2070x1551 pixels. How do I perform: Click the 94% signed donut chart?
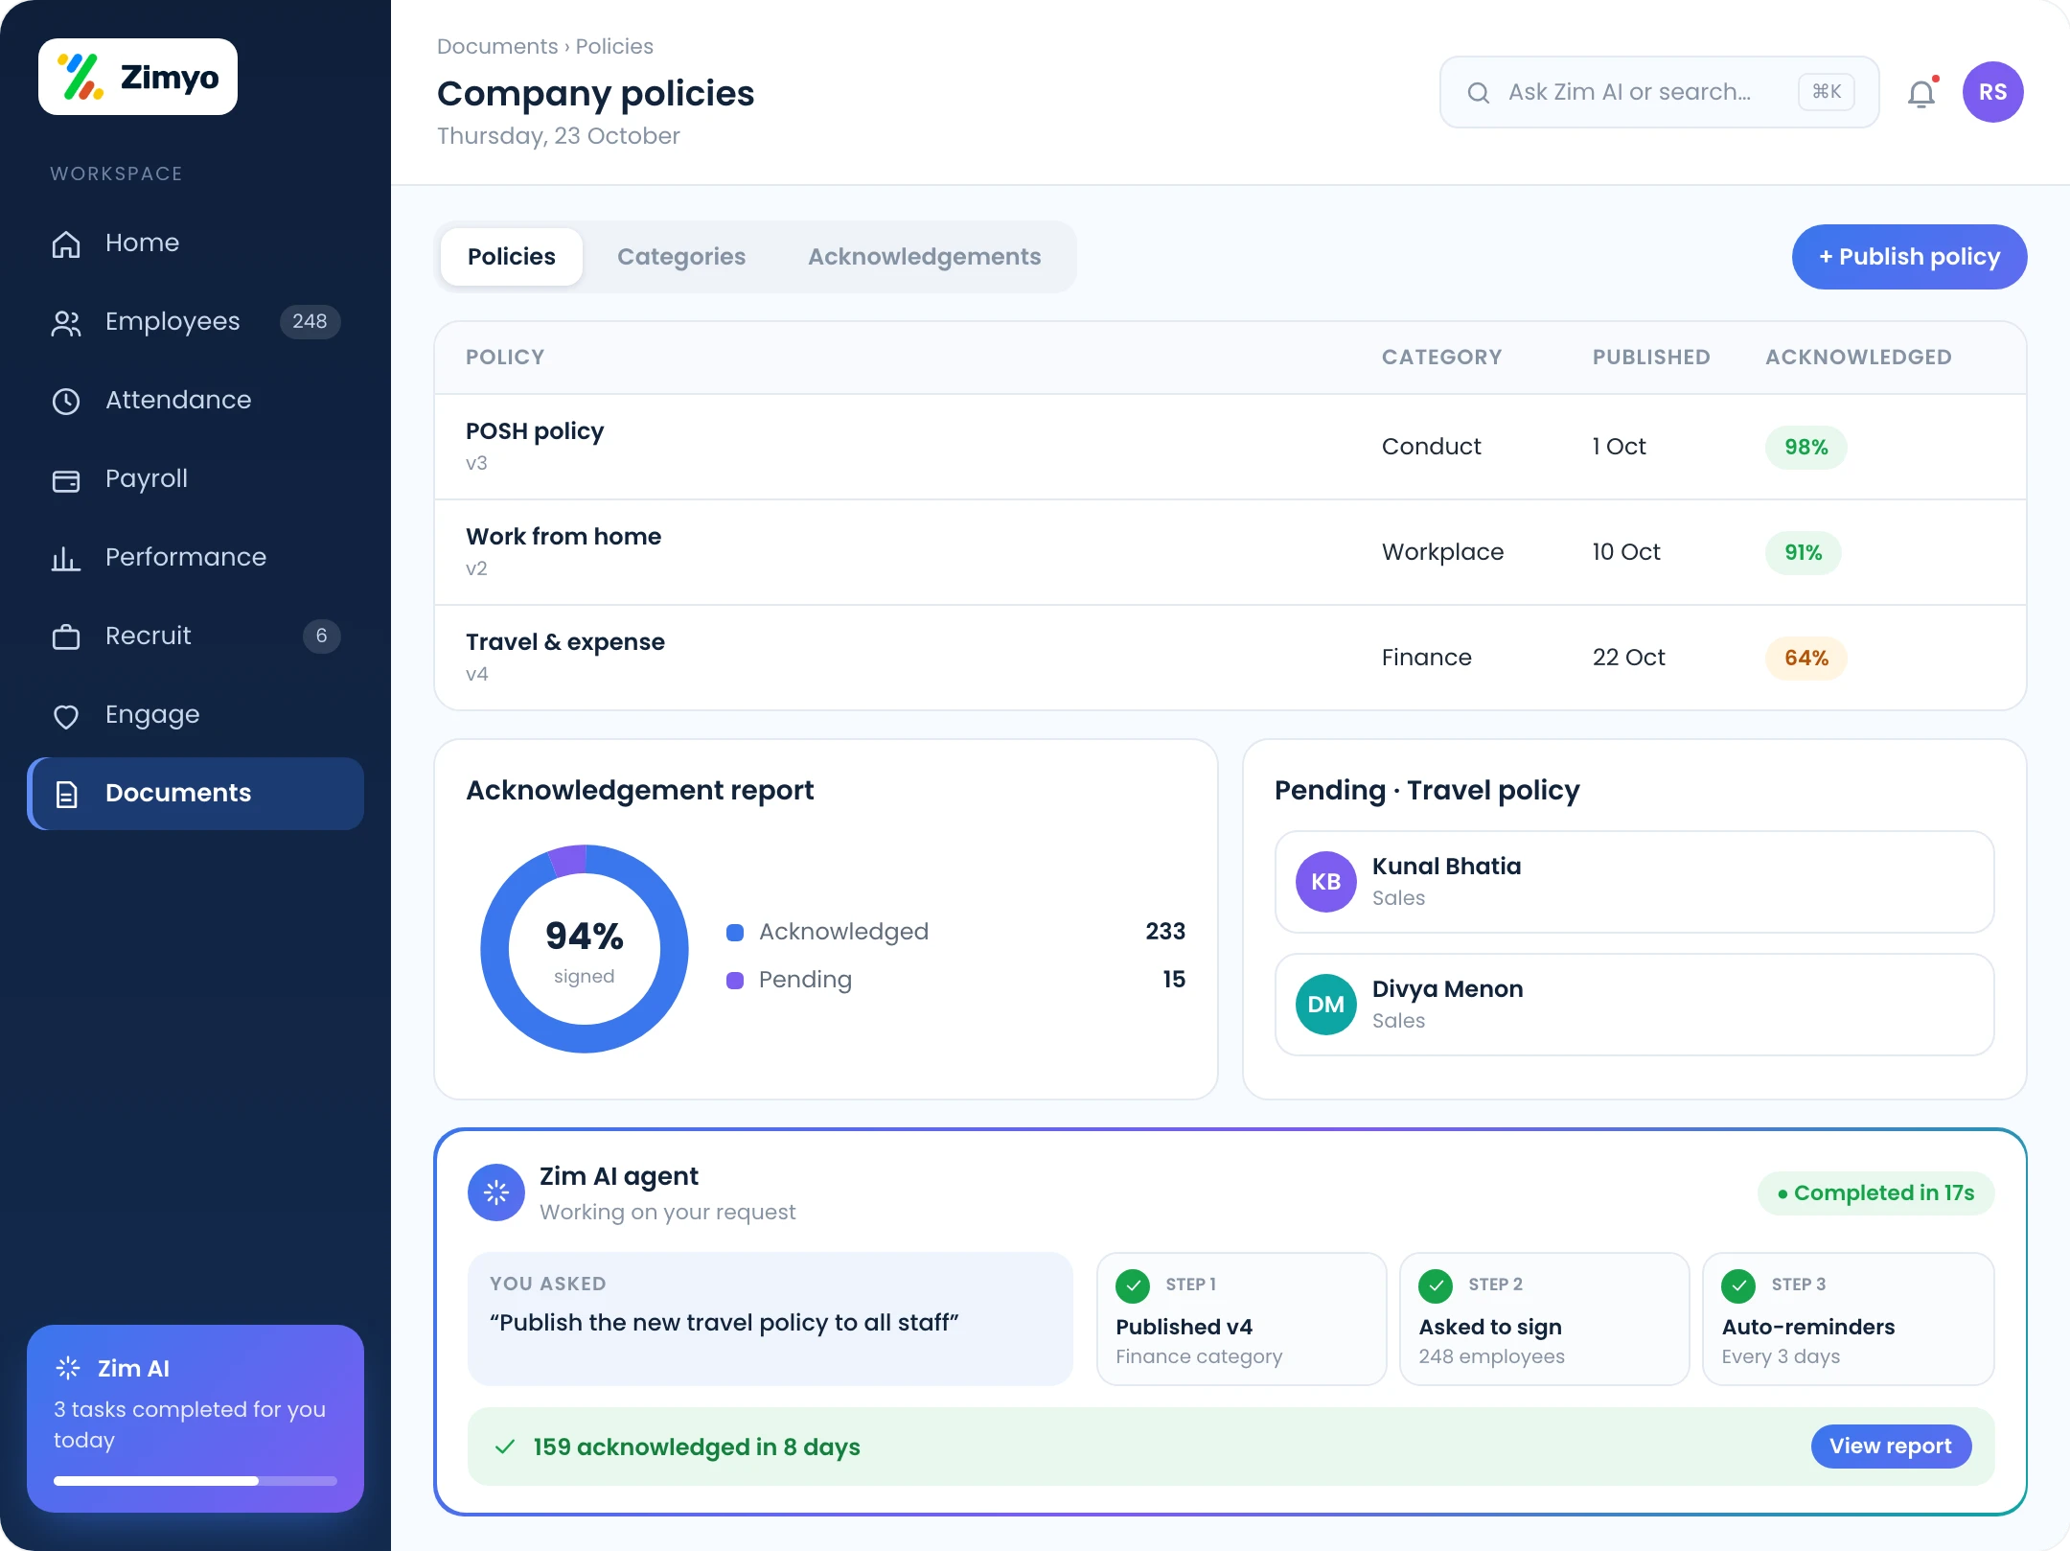click(x=585, y=949)
